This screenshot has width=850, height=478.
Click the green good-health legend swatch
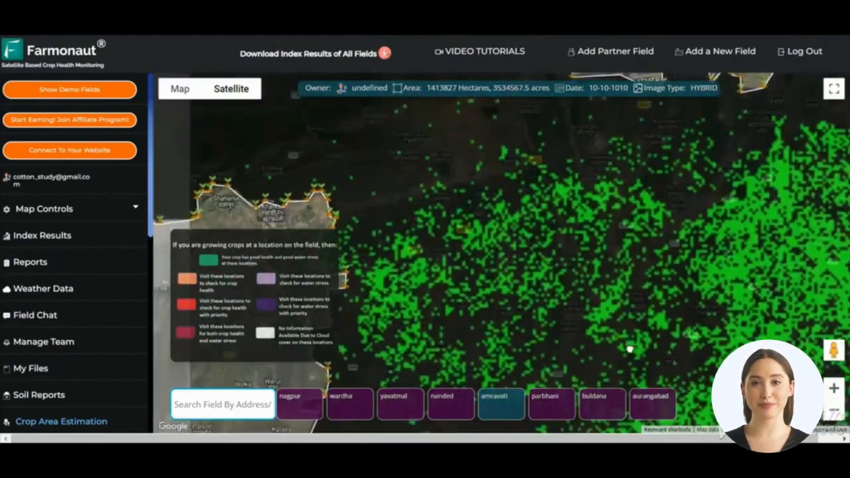[x=209, y=260]
